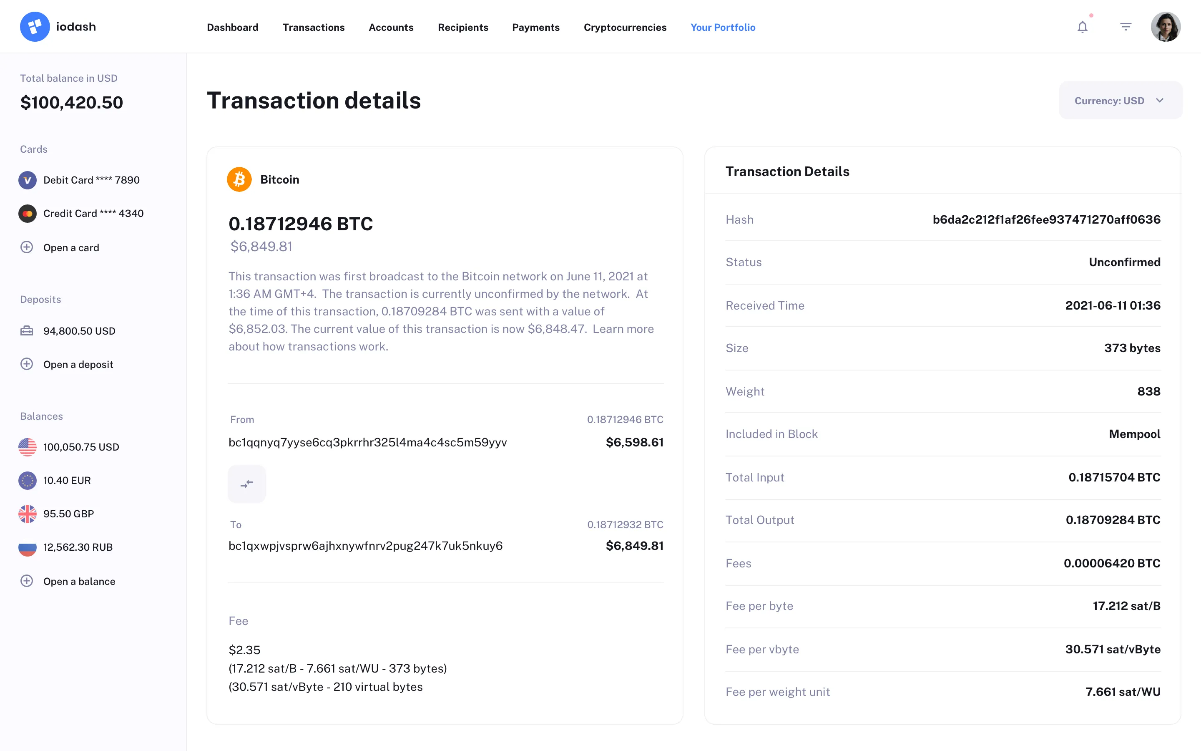Click the filter icon in the header

[x=1126, y=26]
